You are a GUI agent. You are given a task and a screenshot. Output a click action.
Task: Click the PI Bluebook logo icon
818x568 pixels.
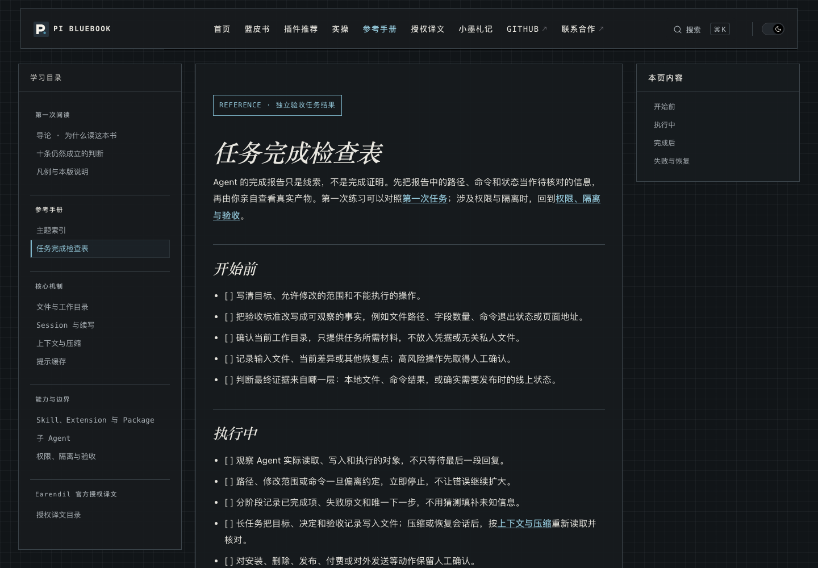[41, 29]
